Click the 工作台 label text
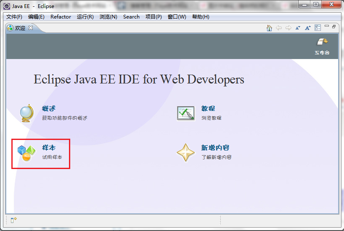The width and height of the screenshot is (344, 231). click(322, 53)
